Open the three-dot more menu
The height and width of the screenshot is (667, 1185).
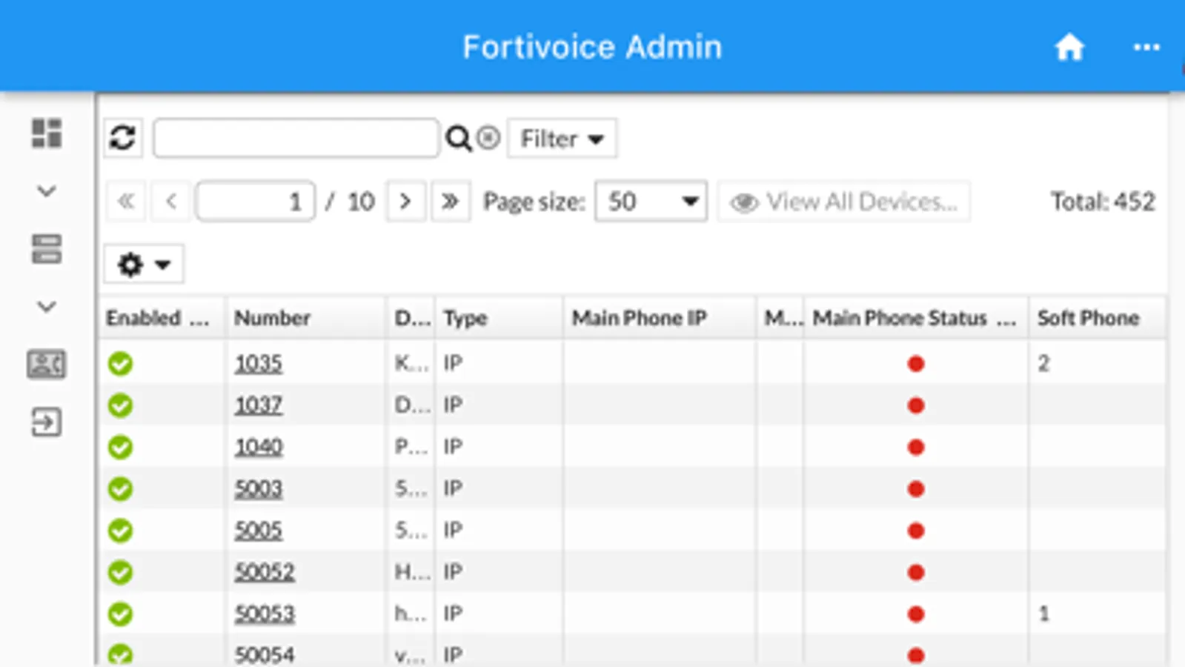(1146, 47)
